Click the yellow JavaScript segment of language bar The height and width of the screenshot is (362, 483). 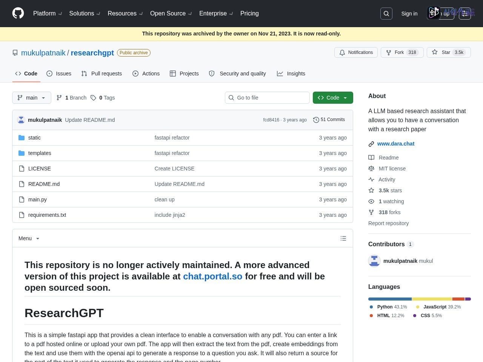[432, 299]
